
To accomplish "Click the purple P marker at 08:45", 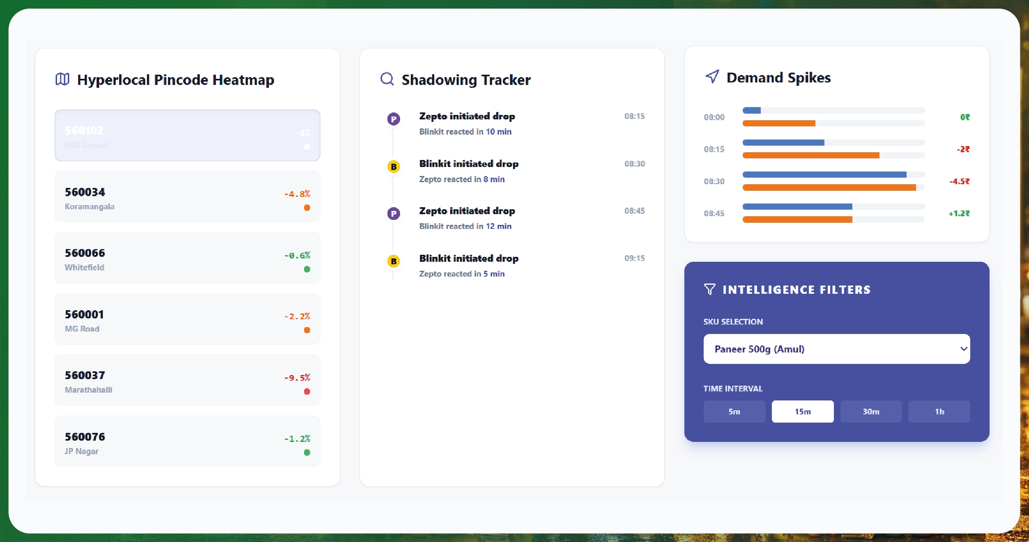I will (x=394, y=214).
